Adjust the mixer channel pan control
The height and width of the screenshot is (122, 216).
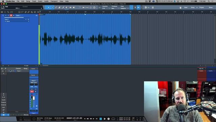pos(34,84)
